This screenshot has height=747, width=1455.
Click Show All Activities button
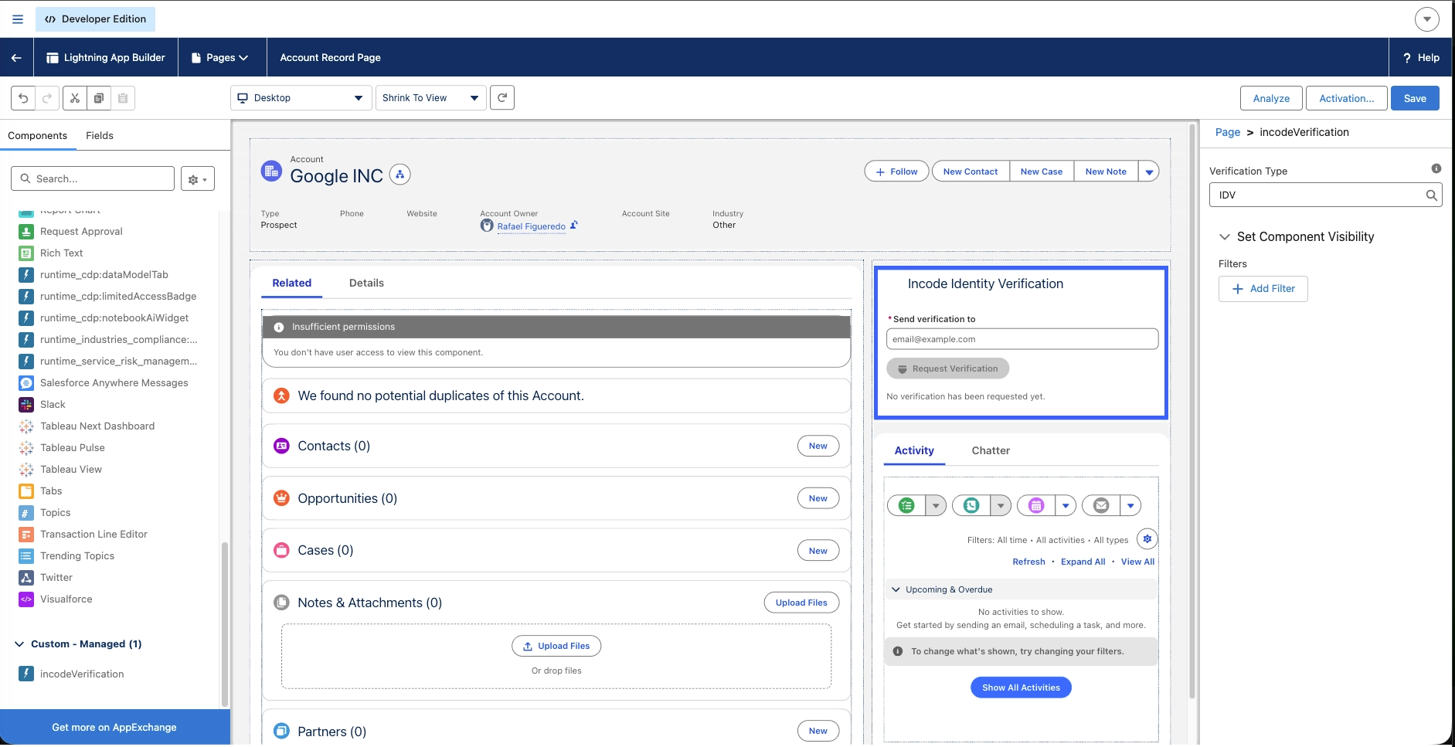point(1021,688)
